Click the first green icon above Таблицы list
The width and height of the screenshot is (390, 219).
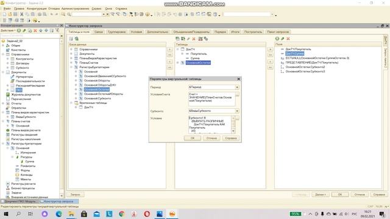177,39
